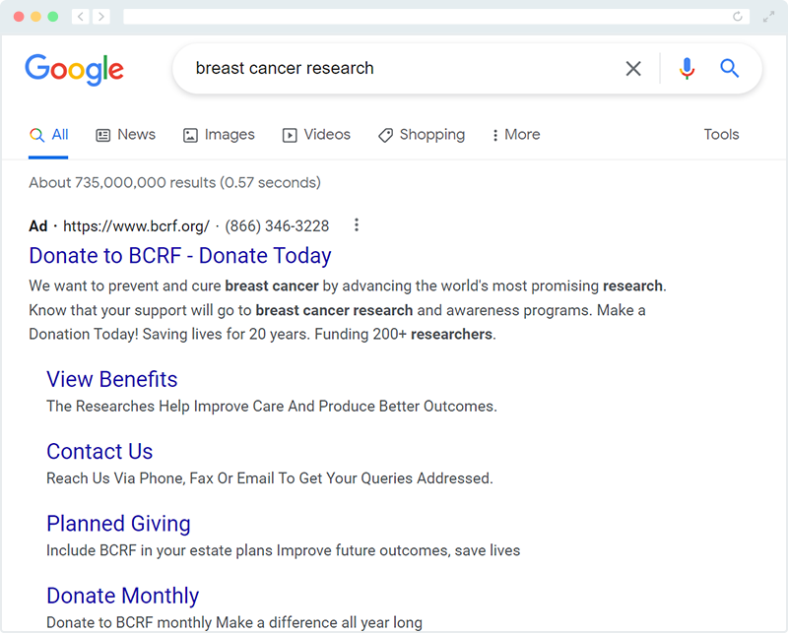The height and width of the screenshot is (633, 788).
Task: Switch to the News tab
Action: pyautogui.click(x=125, y=135)
